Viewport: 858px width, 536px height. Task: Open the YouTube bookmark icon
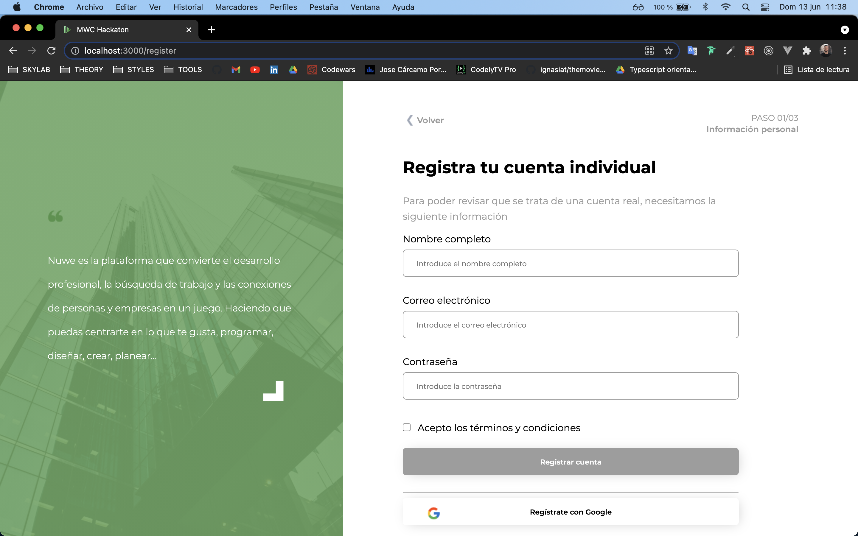[254, 69]
